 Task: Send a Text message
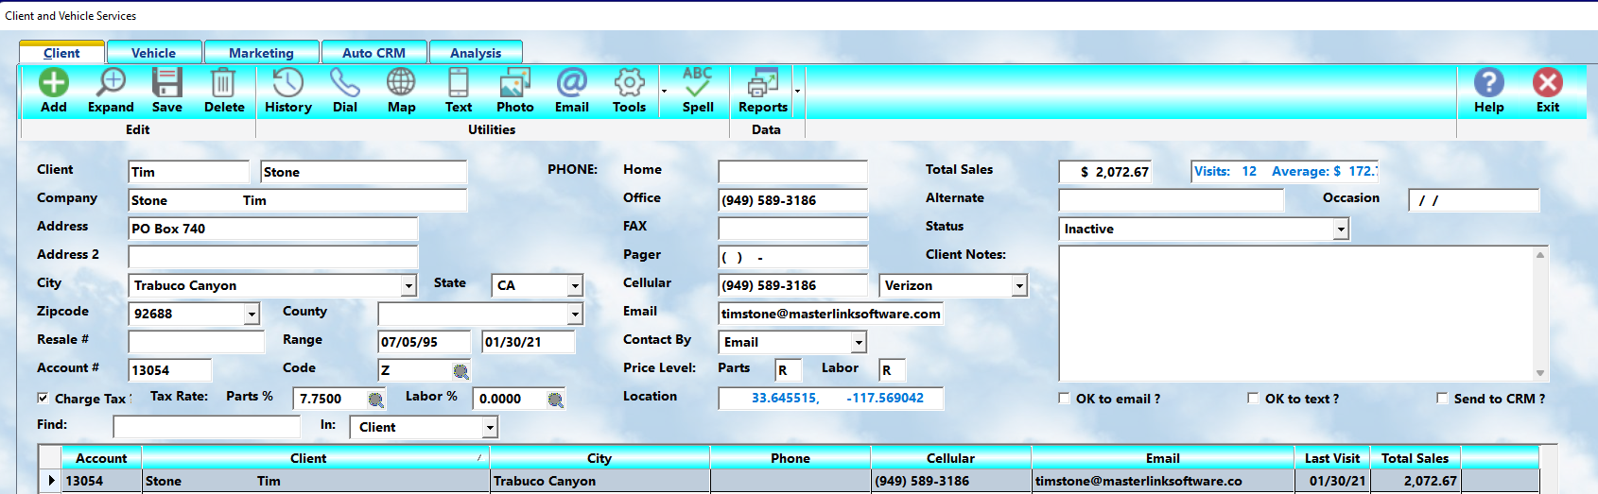[x=459, y=91]
